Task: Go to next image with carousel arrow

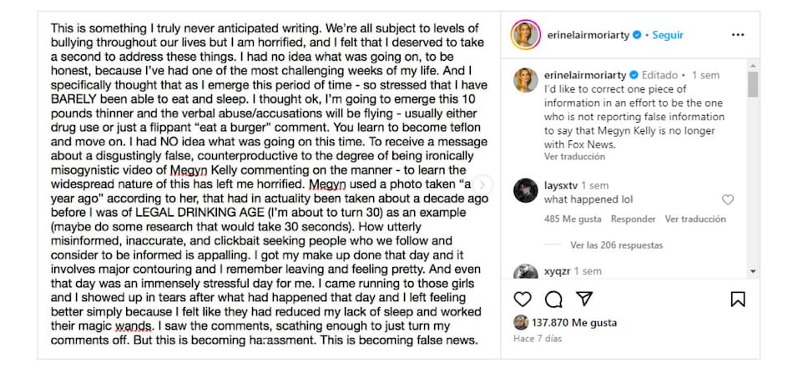Action: tap(482, 184)
